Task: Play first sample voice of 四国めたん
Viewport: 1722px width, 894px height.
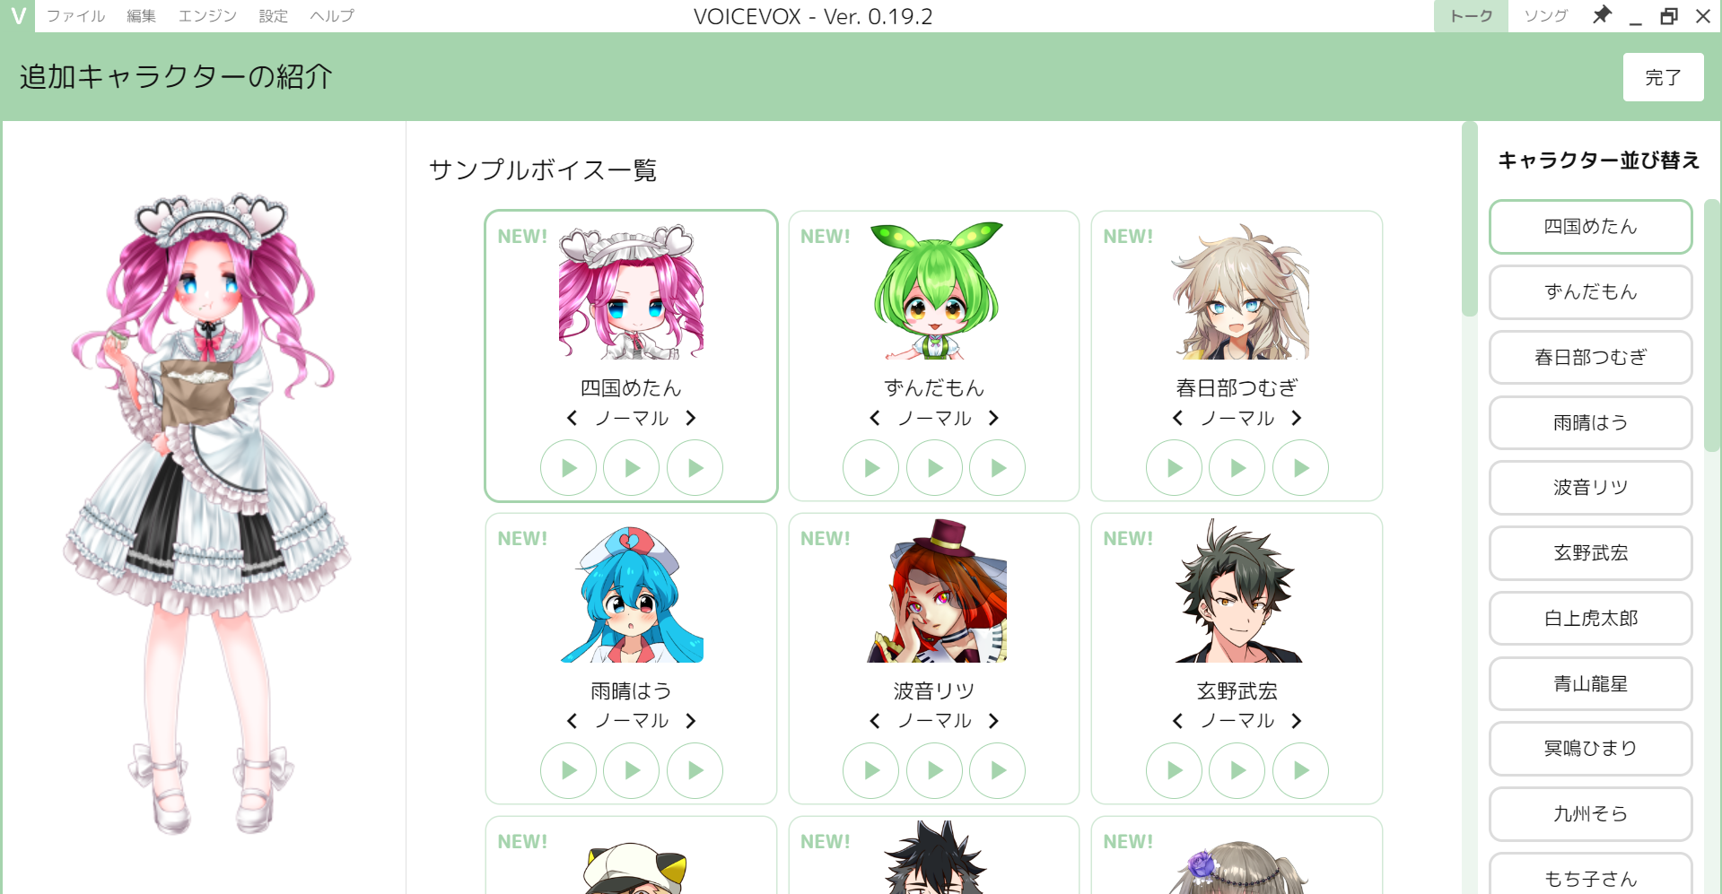Action: coord(568,468)
